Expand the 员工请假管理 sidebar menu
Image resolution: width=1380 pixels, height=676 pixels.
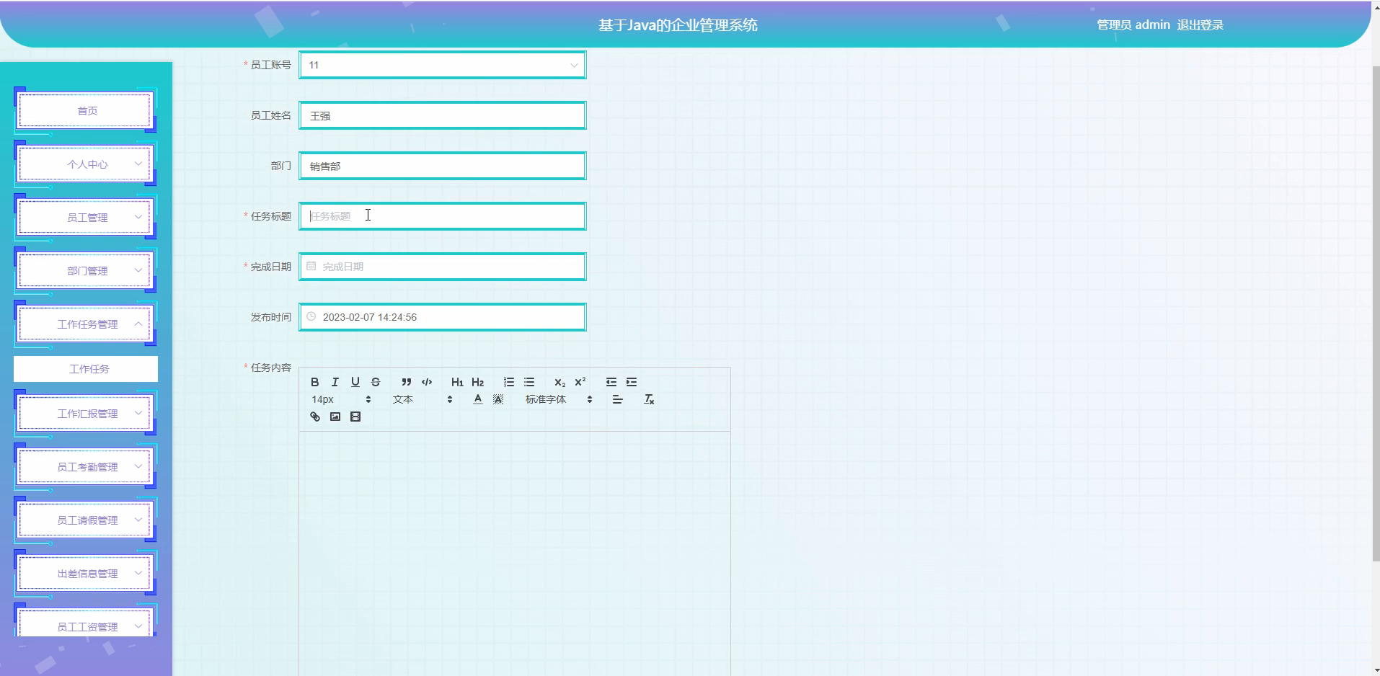(x=85, y=520)
